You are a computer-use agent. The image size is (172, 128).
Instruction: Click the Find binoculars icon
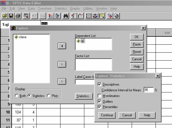pos(66,16)
